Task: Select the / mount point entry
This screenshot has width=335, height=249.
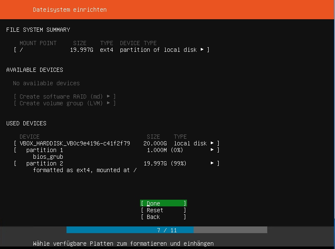Action: pyautogui.click(x=22, y=50)
